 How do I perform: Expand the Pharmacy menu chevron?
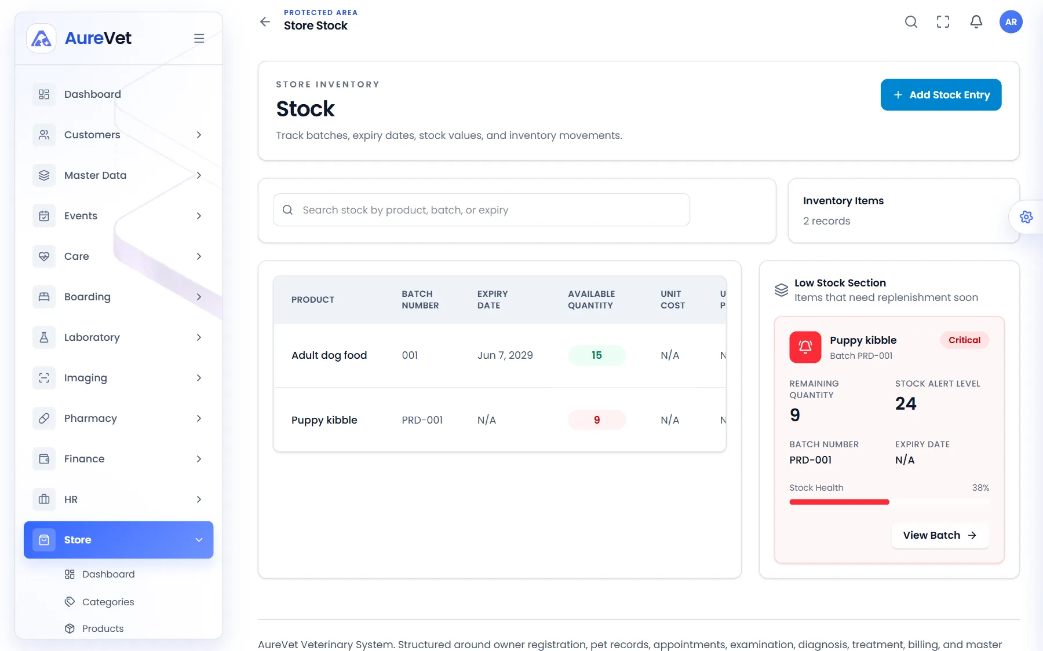point(199,418)
